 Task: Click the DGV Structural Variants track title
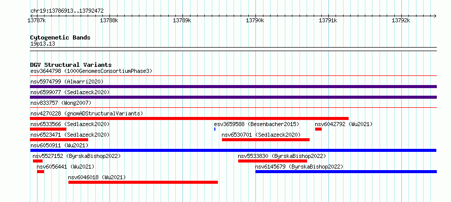point(71,65)
